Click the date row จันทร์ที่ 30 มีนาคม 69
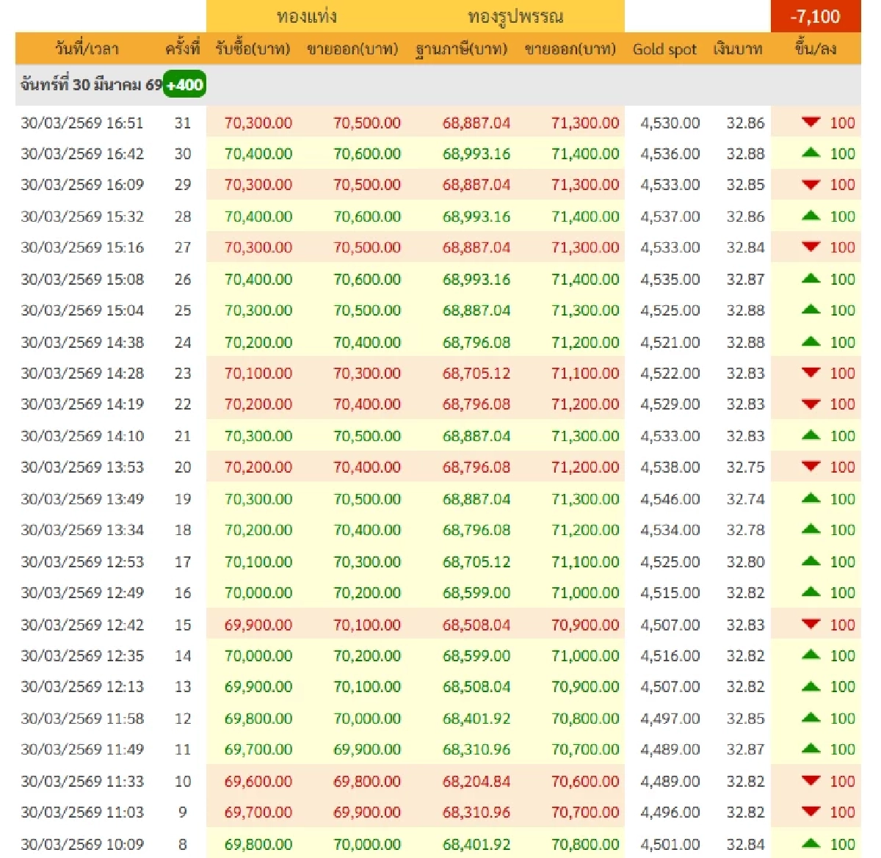The width and height of the screenshot is (881, 858). (91, 85)
